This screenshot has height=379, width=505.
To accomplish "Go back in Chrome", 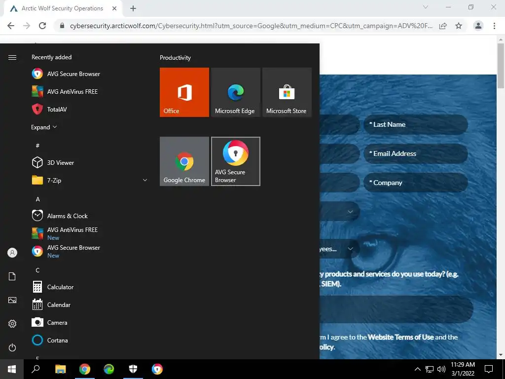I will point(11,26).
